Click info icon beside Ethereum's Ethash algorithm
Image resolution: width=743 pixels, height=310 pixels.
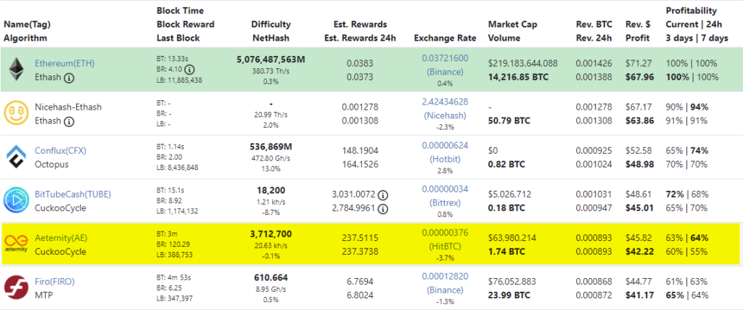coord(69,78)
